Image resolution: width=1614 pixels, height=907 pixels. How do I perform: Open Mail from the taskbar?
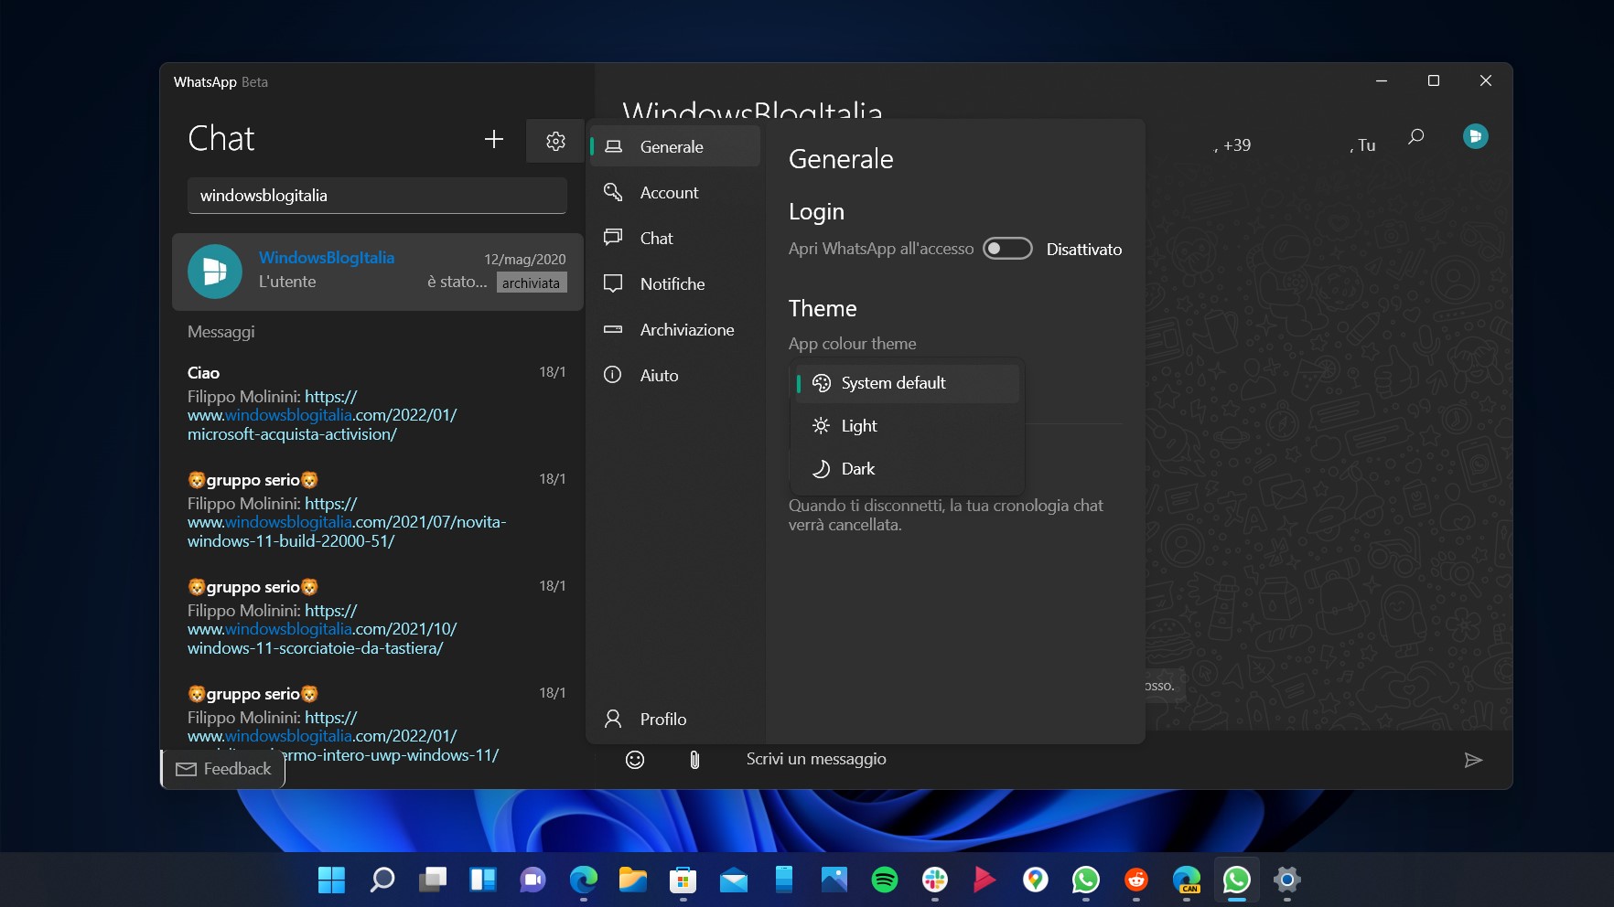[734, 880]
